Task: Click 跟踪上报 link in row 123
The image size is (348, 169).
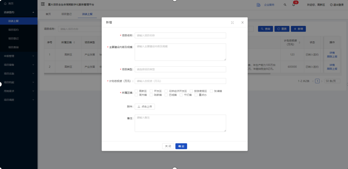Action: click(x=332, y=56)
